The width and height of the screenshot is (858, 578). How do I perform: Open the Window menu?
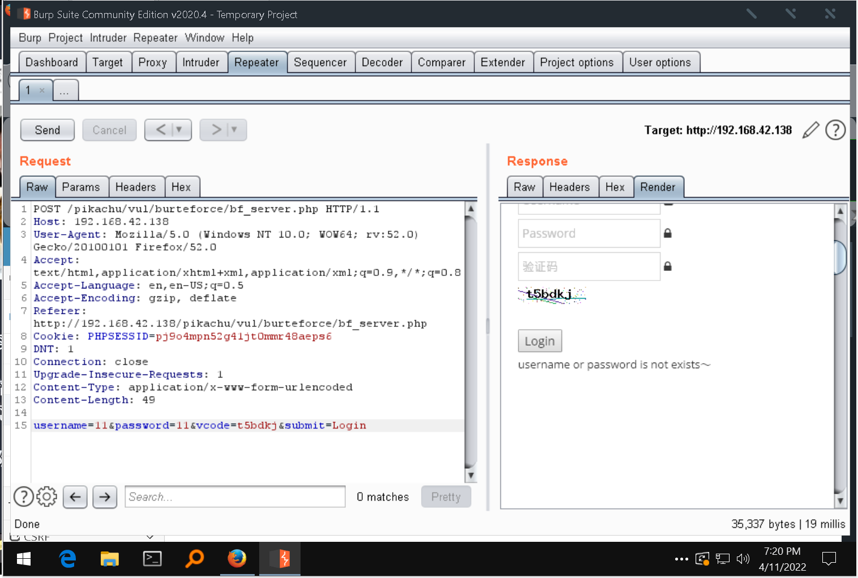tap(205, 38)
